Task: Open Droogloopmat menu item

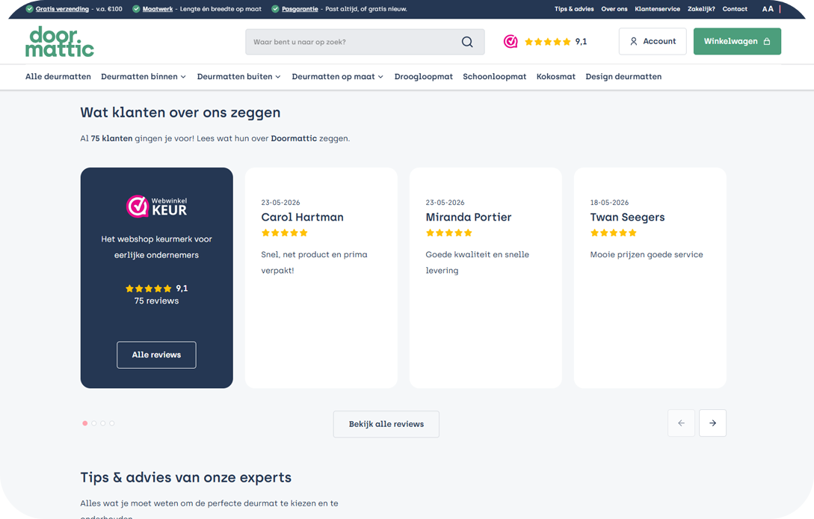Action: tap(424, 76)
